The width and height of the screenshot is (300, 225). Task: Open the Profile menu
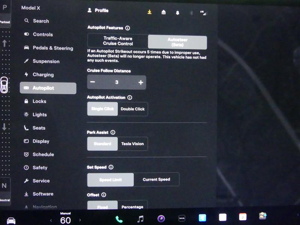pyautogui.click(x=98, y=10)
